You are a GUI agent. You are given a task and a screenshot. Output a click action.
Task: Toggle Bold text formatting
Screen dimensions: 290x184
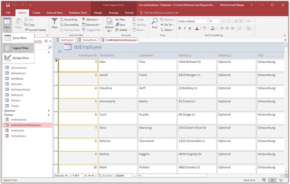click(x=180, y=28)
